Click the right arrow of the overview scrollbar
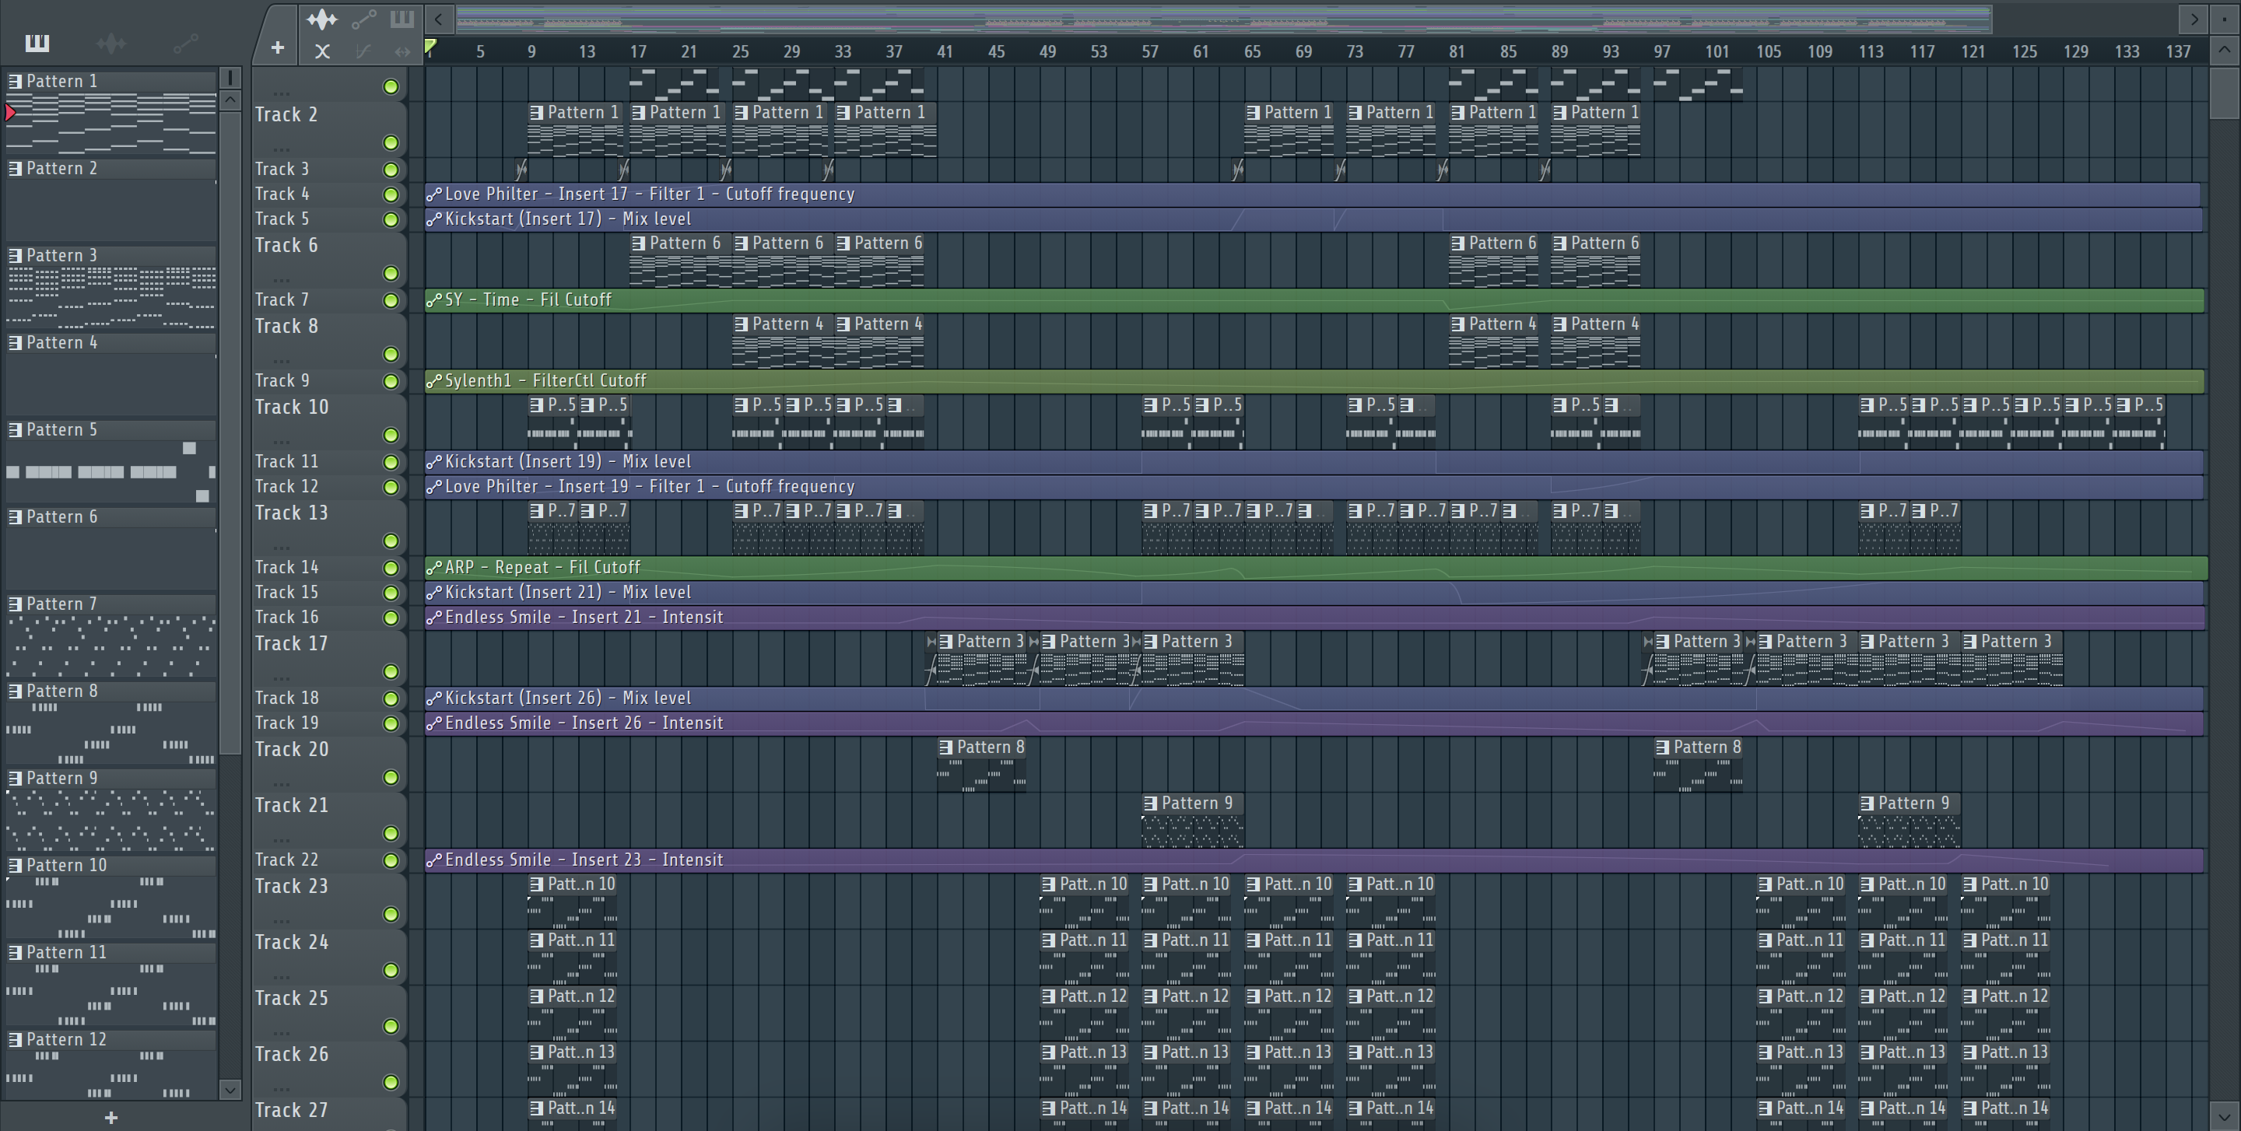 [2194, 18]
